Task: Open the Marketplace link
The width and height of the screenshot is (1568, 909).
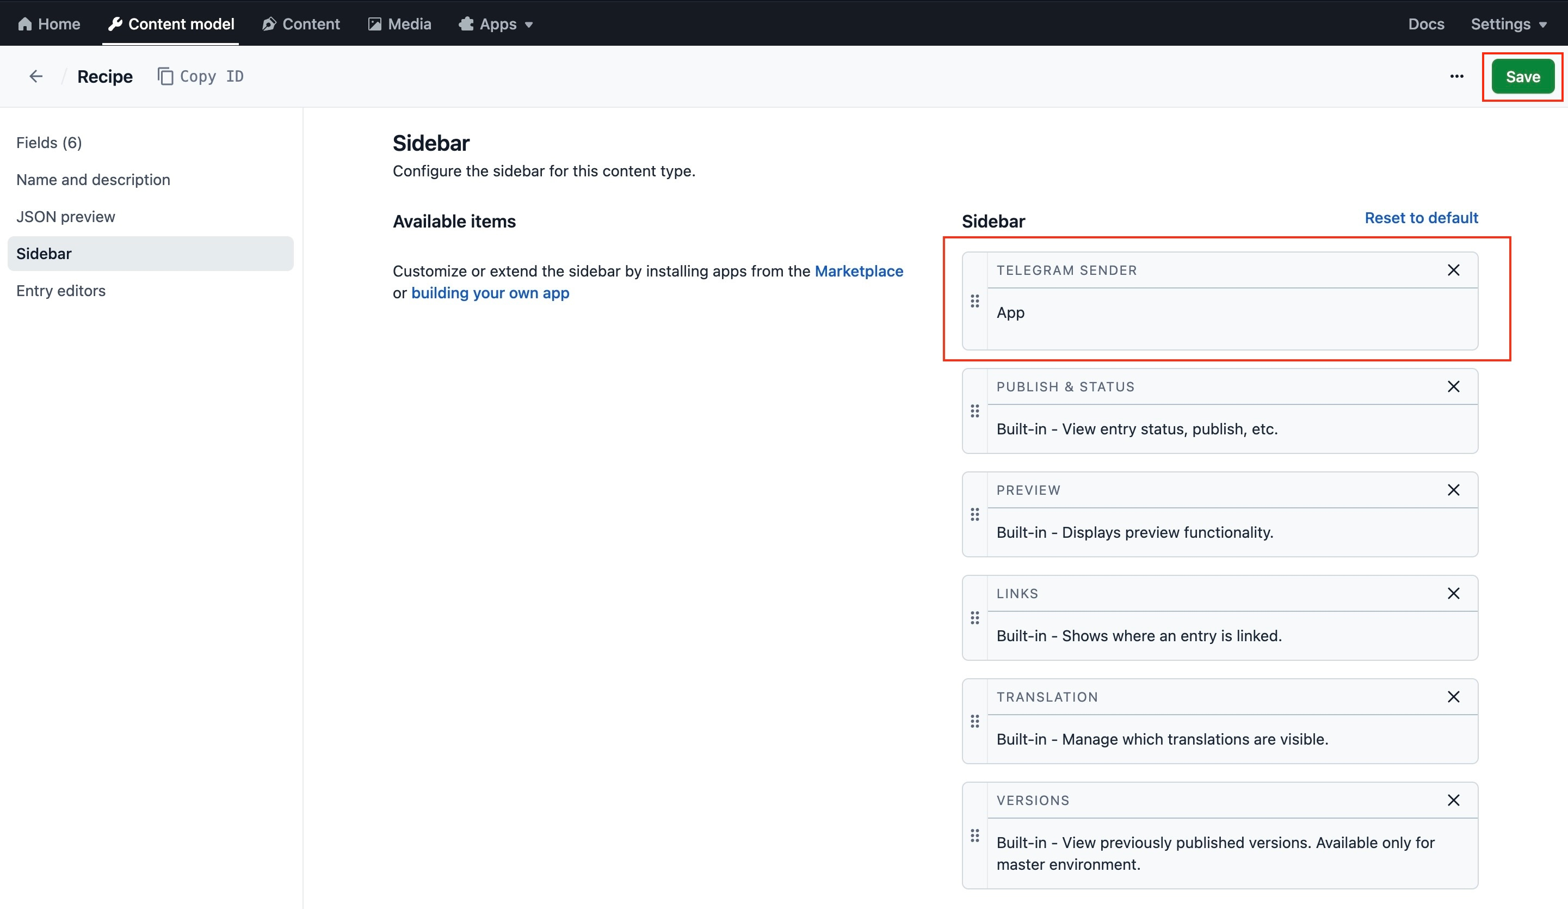Action: point(858,271)
